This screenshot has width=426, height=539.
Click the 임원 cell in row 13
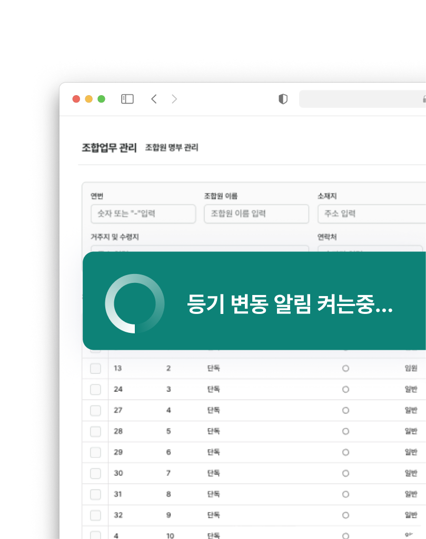[411, 368]
